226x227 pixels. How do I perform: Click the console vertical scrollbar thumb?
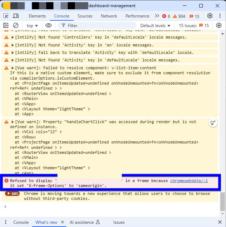[x=222, y=202]
